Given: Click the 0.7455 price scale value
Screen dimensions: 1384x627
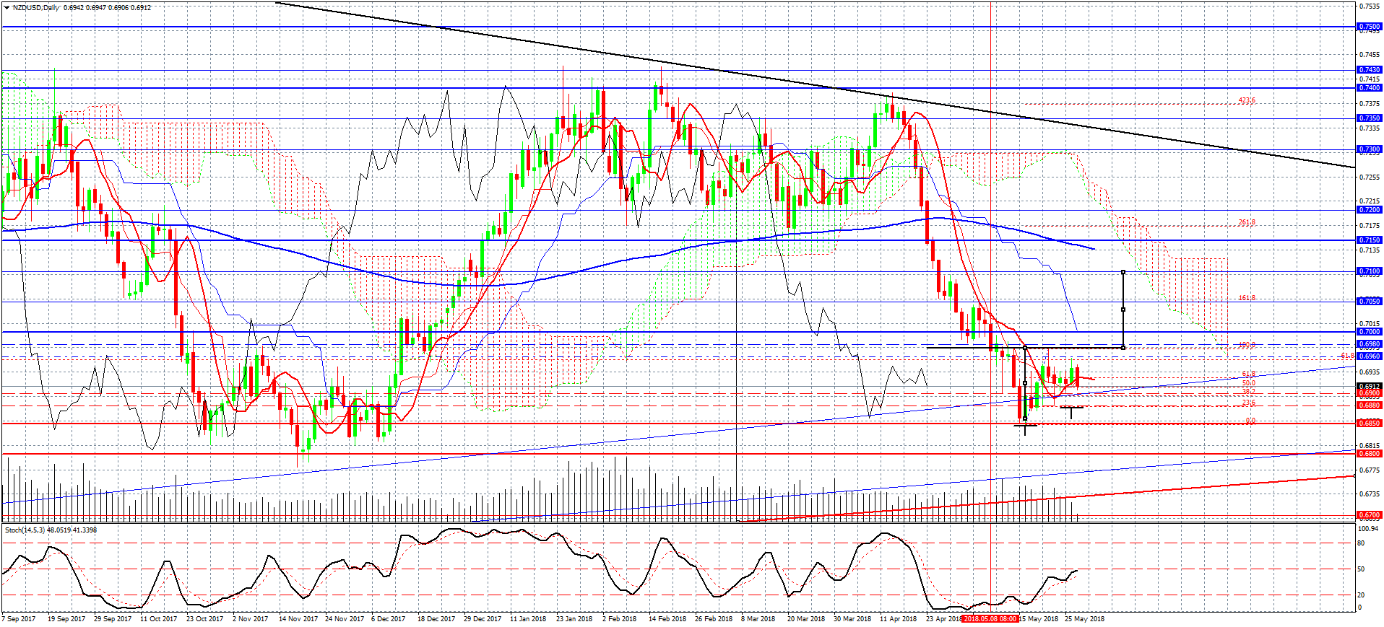Looking at the screenshot, I should (1370, 54).
